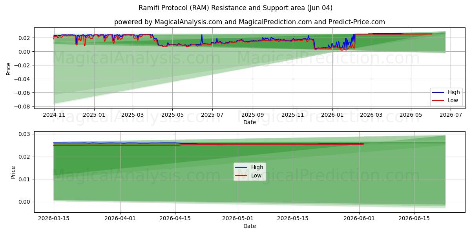471x235 pixels.
Task: Click the '2026-07' date tick label
Action: [451, 115]
